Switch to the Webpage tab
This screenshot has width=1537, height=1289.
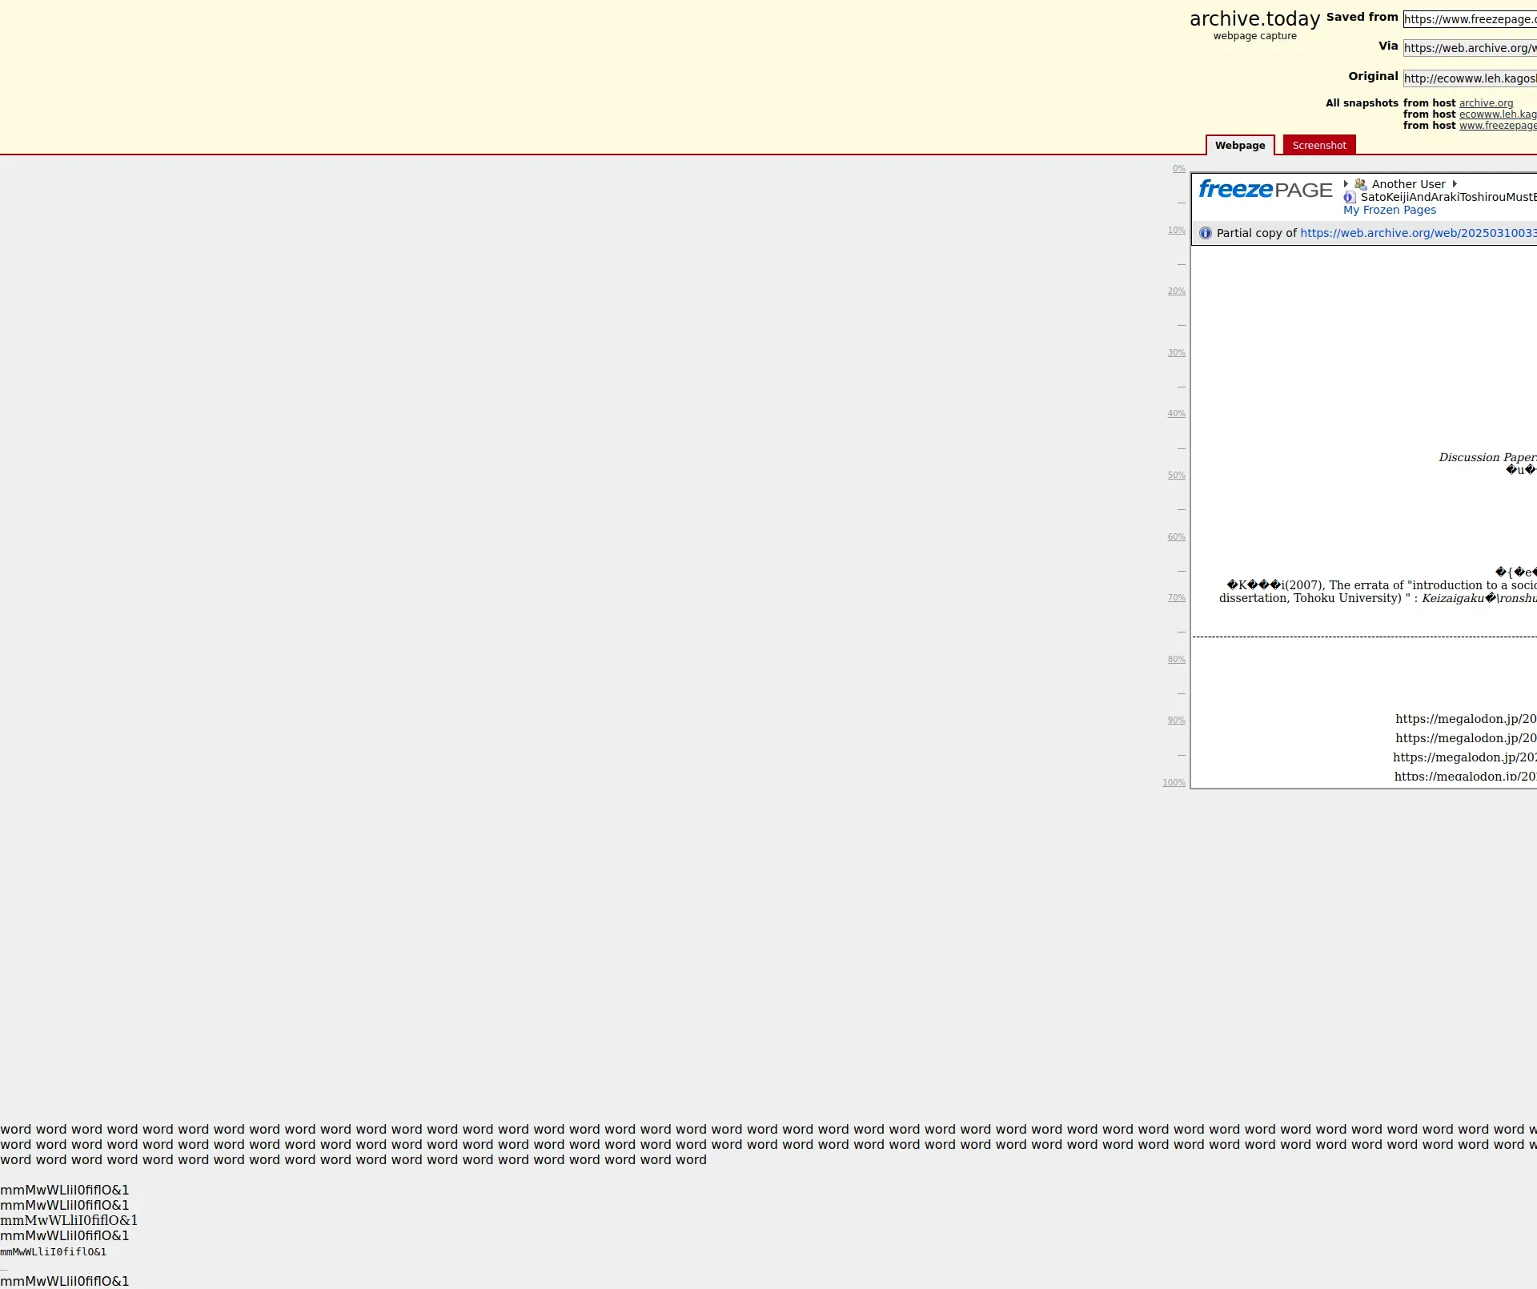[x=1239, y=145]
